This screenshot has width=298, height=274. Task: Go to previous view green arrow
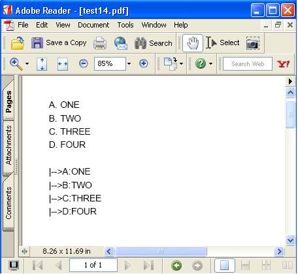coord(176,265)
